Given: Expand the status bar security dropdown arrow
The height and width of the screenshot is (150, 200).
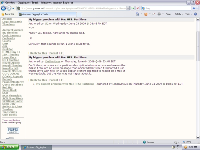Looking at the screenshot, I should click(x=179, y=142).
